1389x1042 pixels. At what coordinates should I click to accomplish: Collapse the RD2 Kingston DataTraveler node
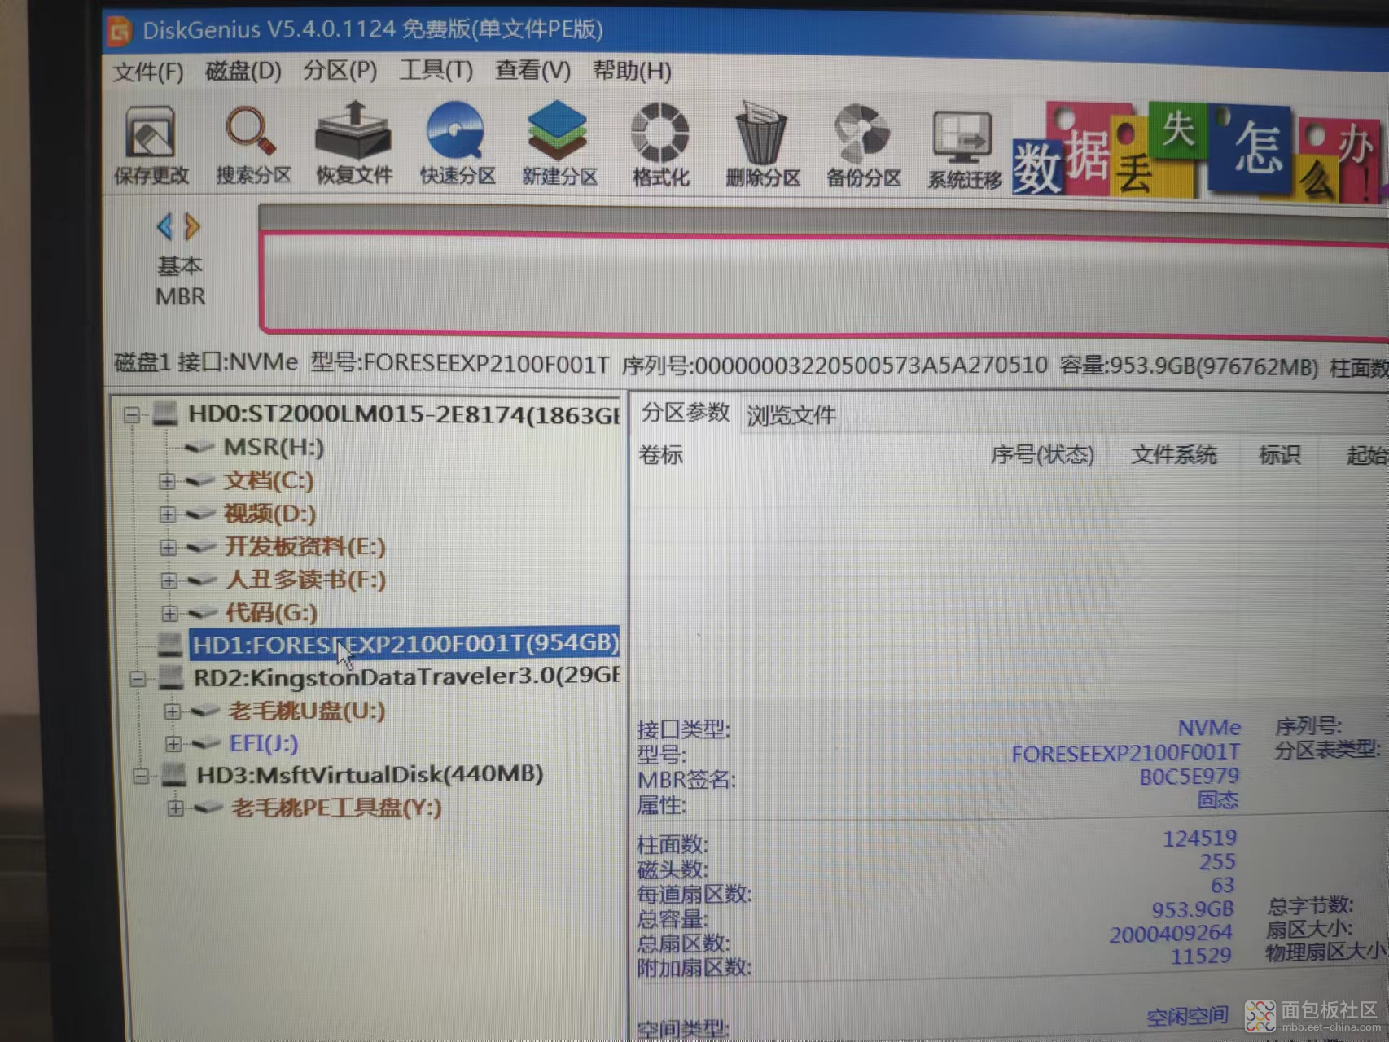(138, 678)
